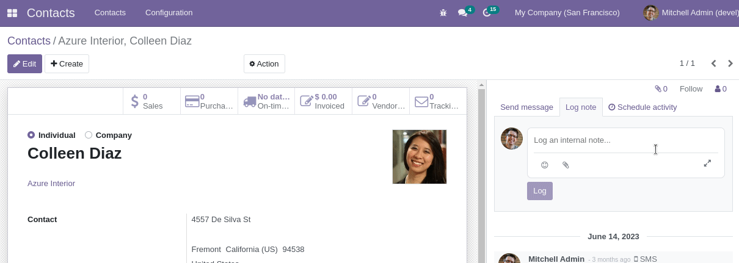
Task: Switch to the Send message tab
Action: pyautogui.click(x=526, y=107)
